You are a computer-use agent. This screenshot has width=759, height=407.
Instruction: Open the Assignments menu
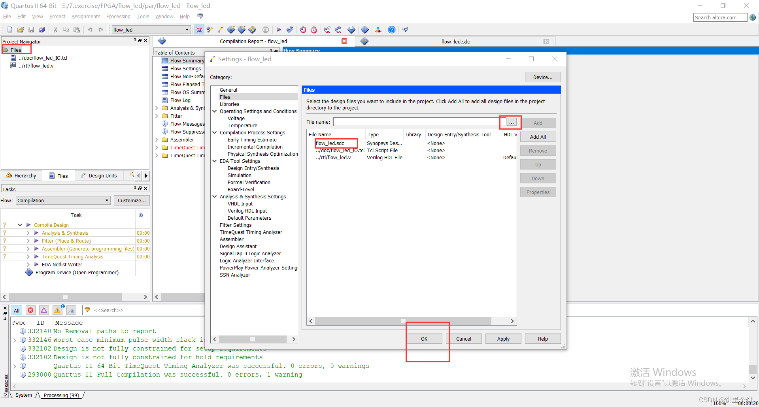click(x=86, y=16)
